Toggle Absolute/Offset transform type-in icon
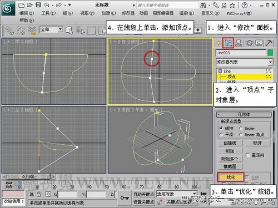 point(48,194)
